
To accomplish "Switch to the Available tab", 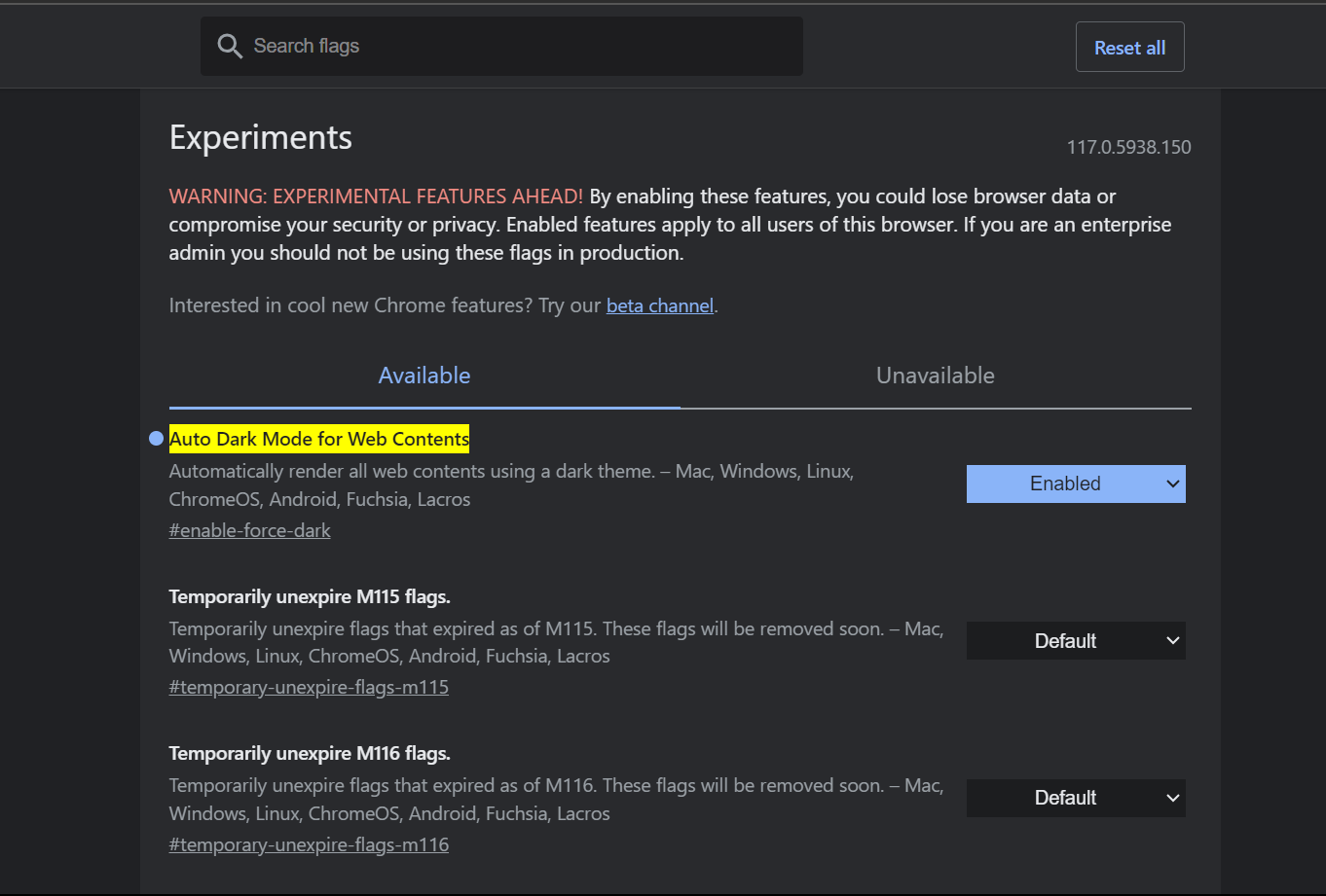I will tap(424, 376).
